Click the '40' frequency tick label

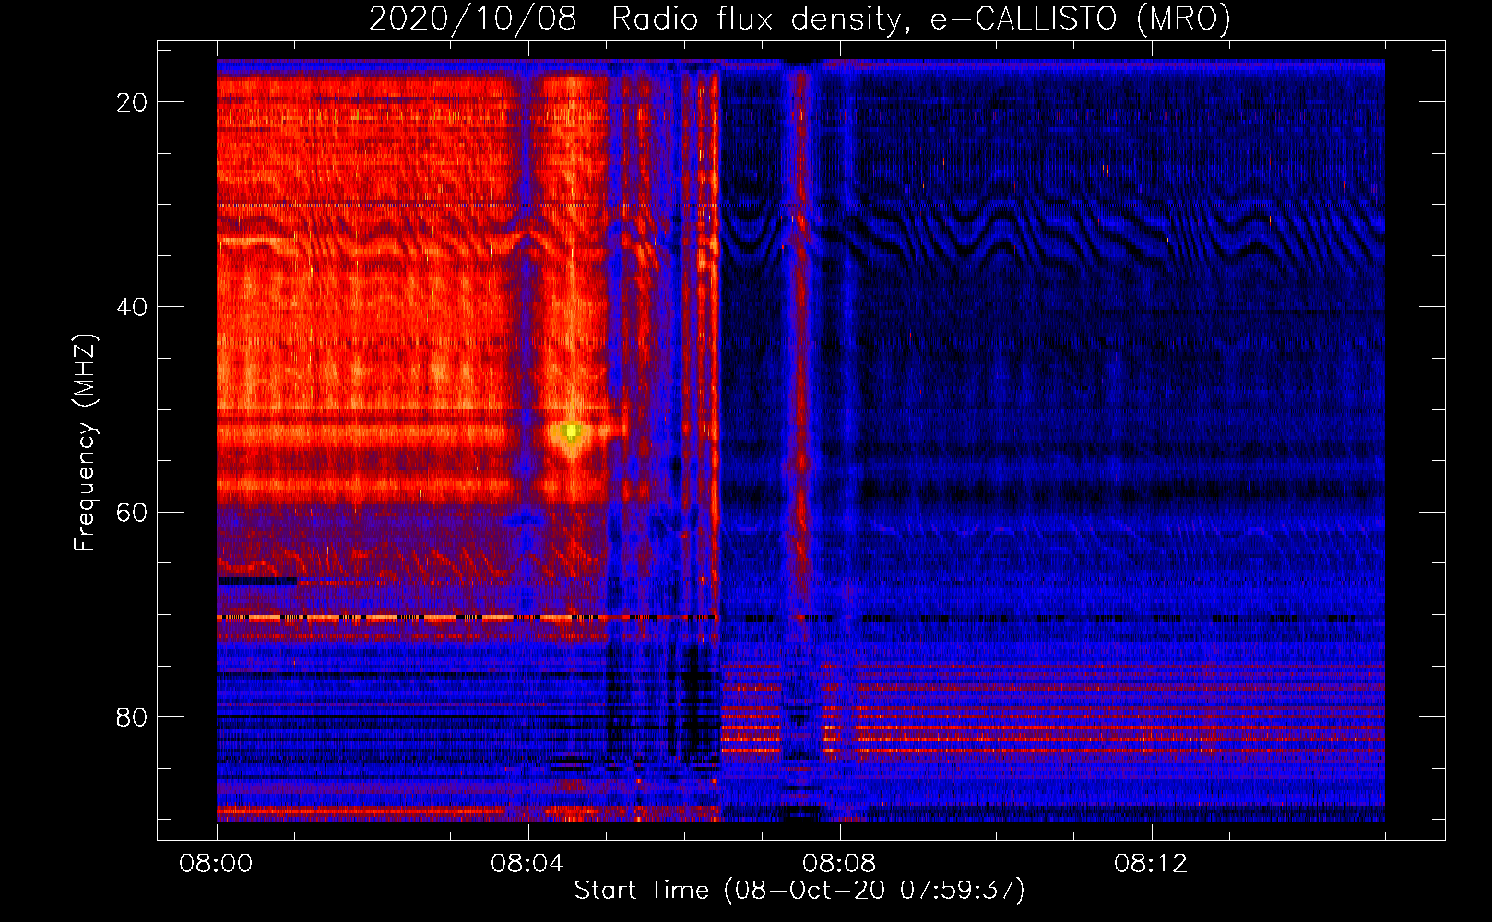(x=132, y=307)
